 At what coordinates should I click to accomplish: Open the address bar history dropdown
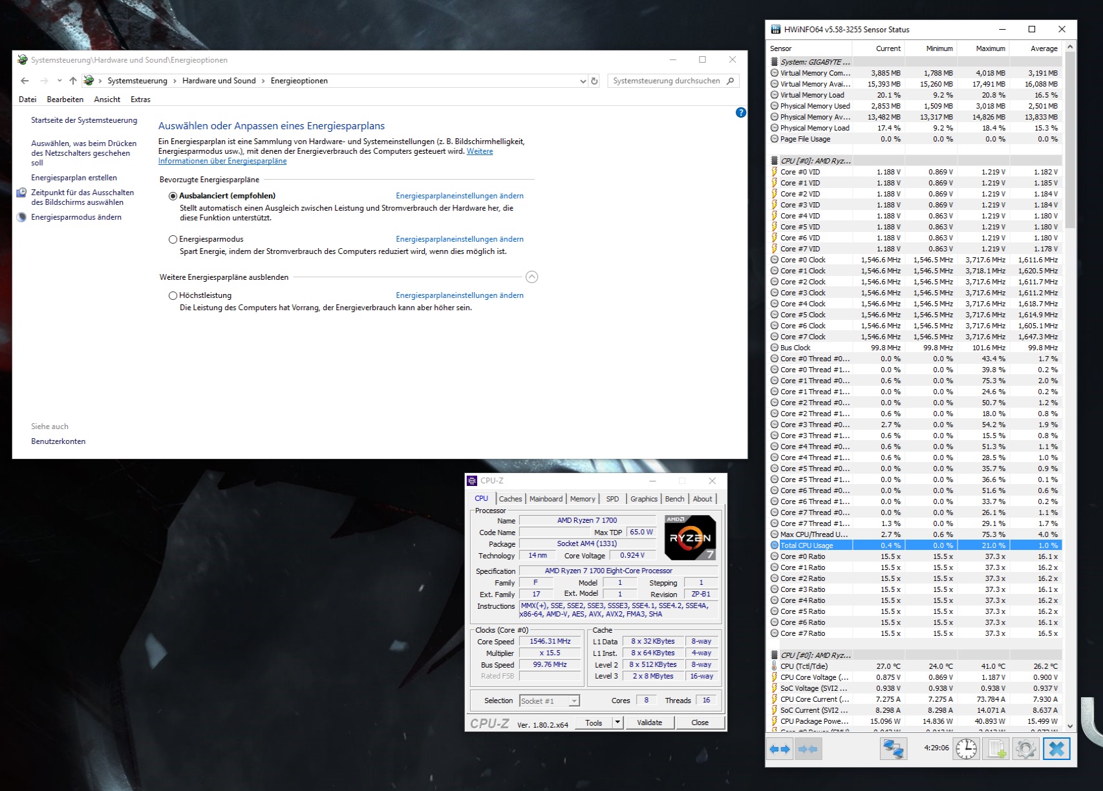(583, 81)
